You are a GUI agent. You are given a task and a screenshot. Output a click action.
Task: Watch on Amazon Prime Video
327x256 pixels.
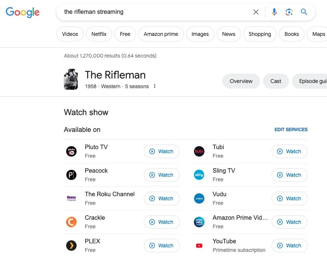click(x=290, y=222)
